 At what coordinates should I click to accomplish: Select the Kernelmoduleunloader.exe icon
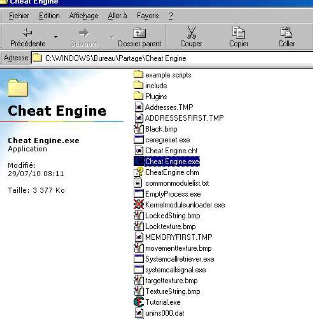point(139,205)
